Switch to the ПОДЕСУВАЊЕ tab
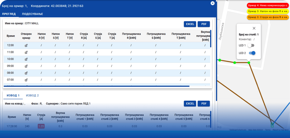 [32, 14]
